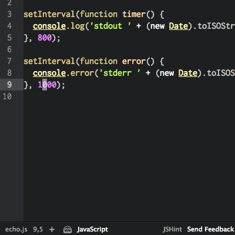The height and width of the screenshot is (235, 235).
Task: Open the JavaScript grammar selector
Action: point(92,229)
